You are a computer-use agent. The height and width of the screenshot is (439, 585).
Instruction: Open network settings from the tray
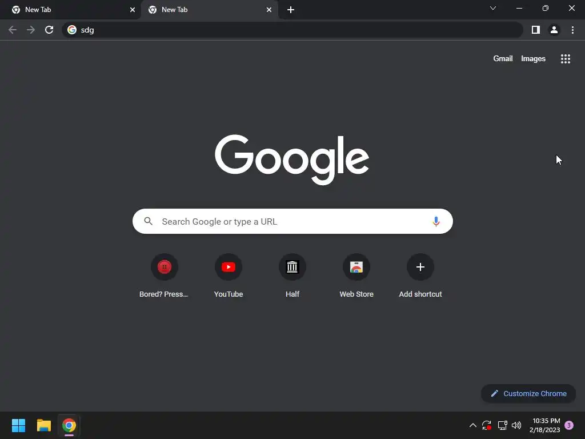[x=502, y=425]
